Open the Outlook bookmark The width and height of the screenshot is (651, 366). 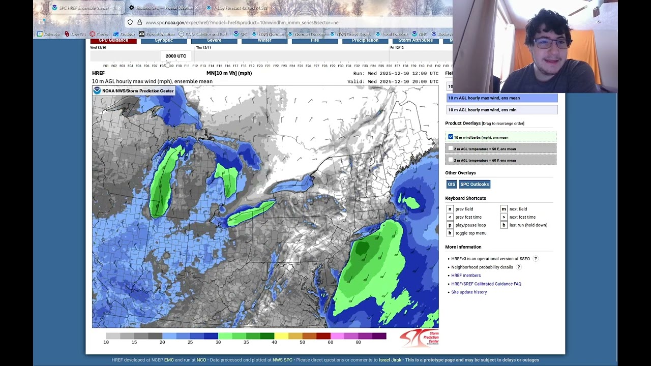click(x=125, y=34)
